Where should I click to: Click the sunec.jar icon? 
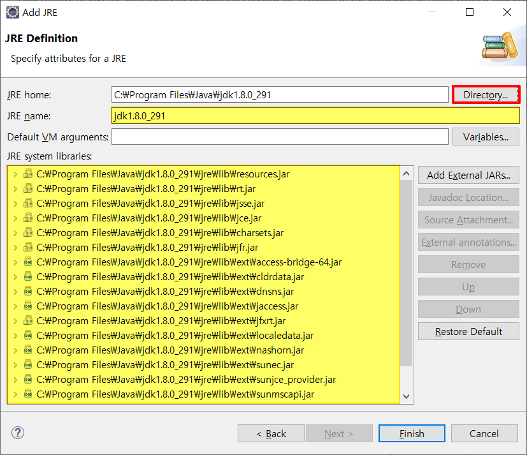coord(28,365)
